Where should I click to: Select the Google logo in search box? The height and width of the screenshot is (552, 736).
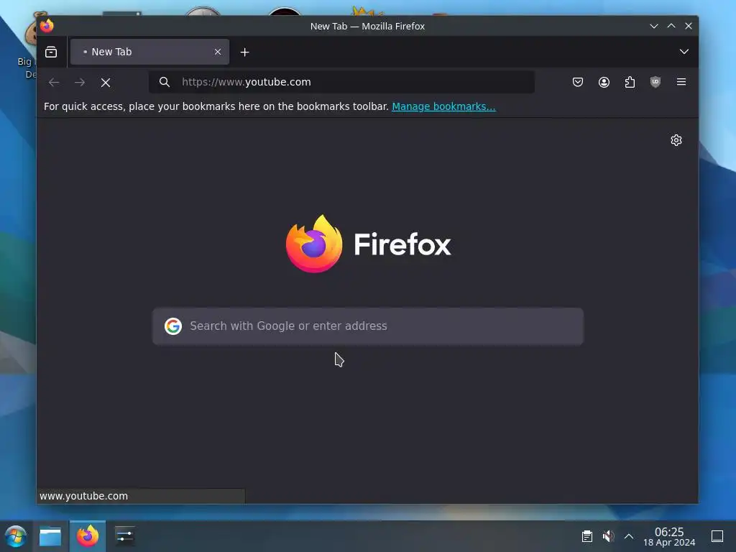173,326
